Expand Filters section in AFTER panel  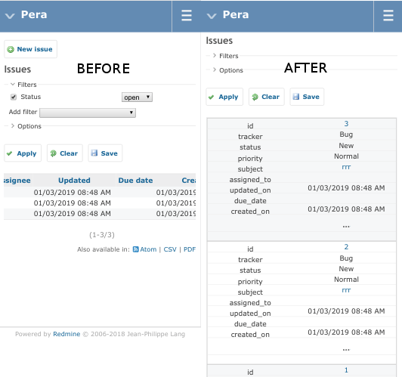pos(226,56)
